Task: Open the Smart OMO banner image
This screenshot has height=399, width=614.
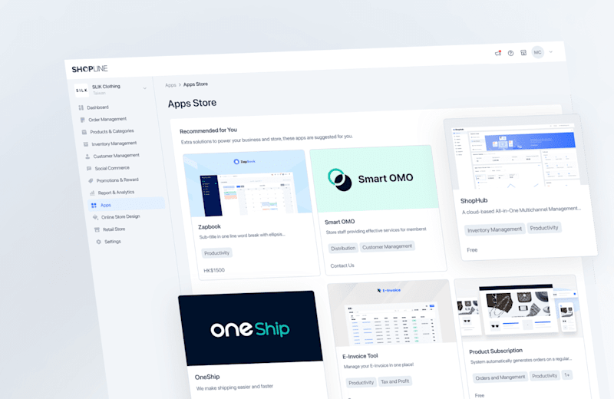Action: pos(375,179)
